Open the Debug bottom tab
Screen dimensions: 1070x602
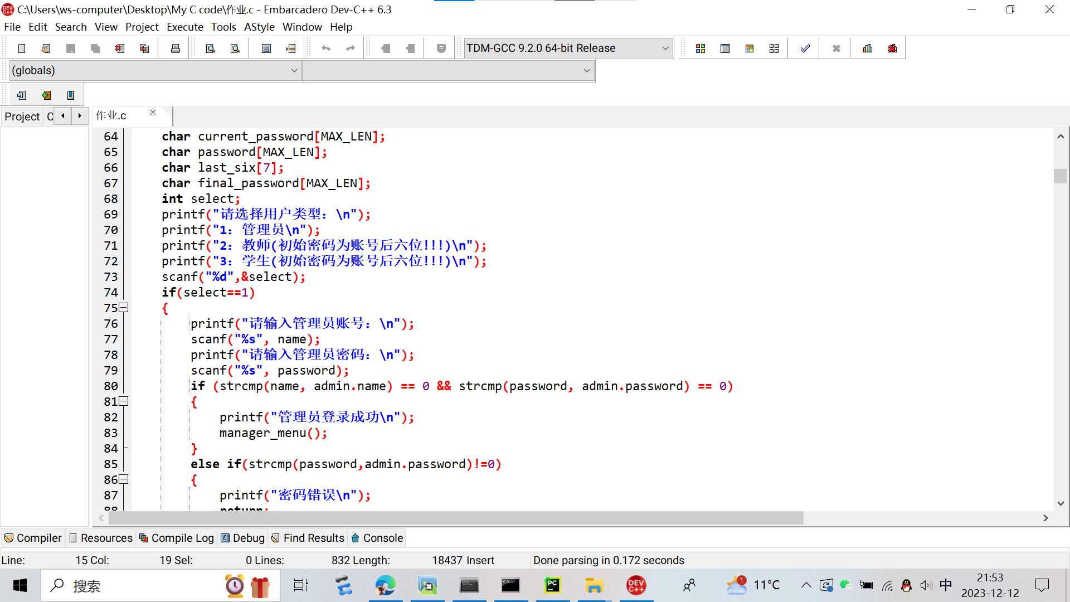[243, 538]
